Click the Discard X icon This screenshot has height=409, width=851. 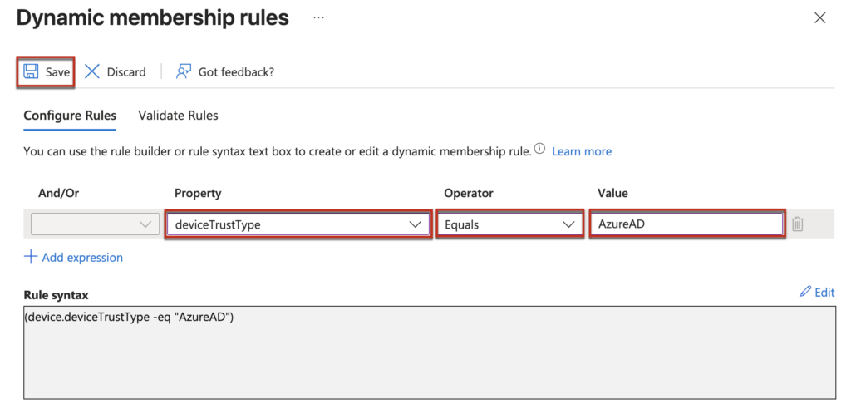coord(92,71)
